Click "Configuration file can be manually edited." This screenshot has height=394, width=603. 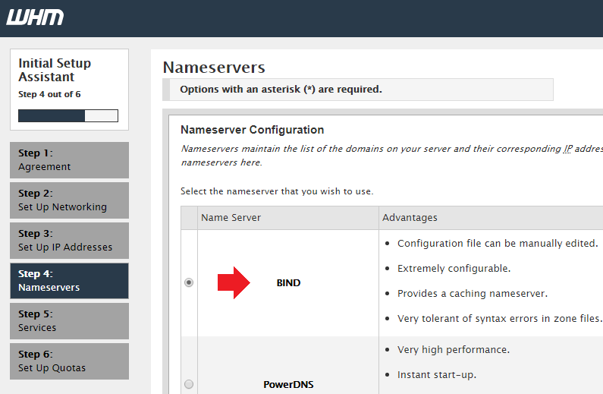pos(498,244)
